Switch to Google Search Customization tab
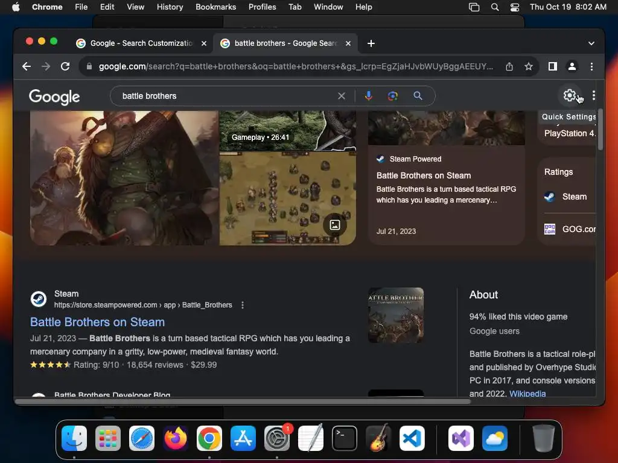Image resolution: width=618 pixels, height=463 pixels. (x=140, y=43)
